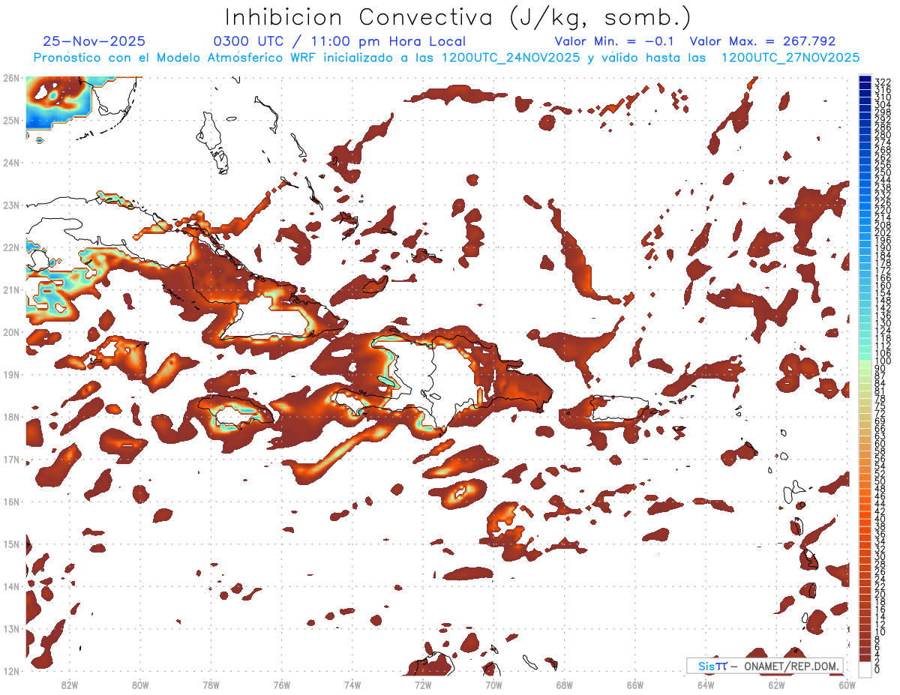Click the '20N' latitude label
900x695 pixels.
11,332
